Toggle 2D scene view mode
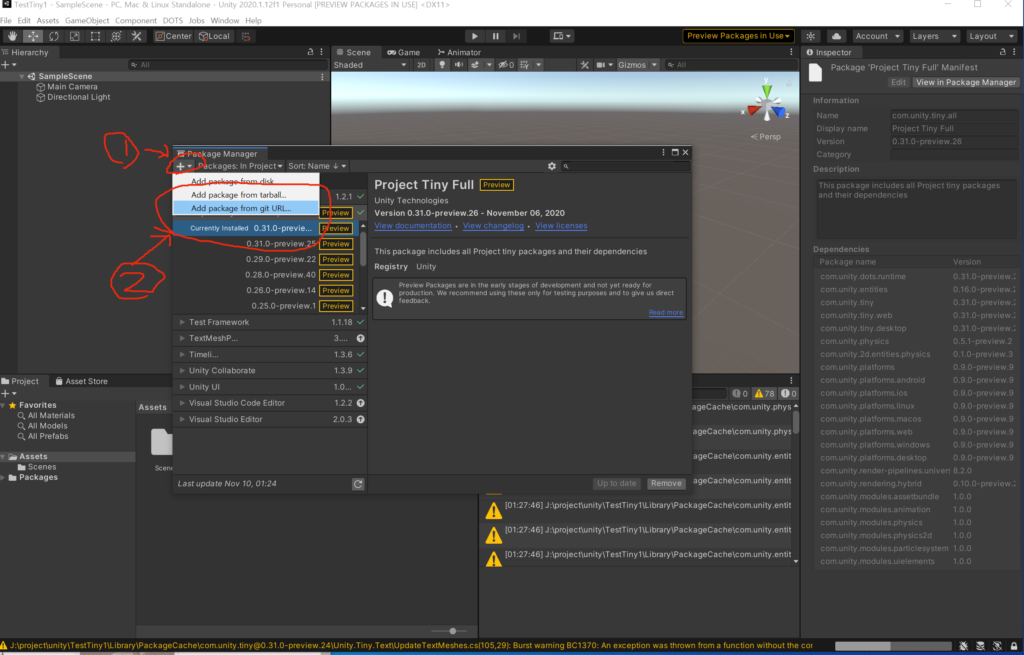Image resolution: width=1024 pixels, height=655 pixels. [421, 65]
